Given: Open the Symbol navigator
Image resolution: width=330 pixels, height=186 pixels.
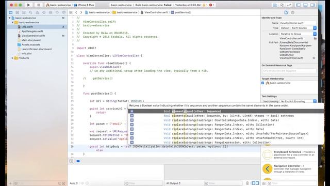Looking at the screenshot, I should tap(24, 12).
